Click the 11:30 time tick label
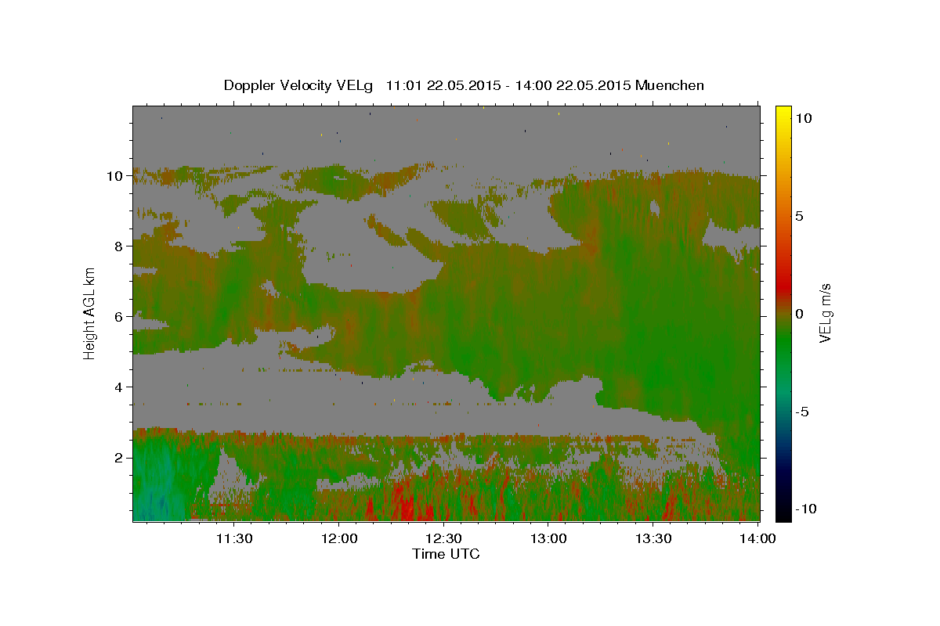 (233, 538)
